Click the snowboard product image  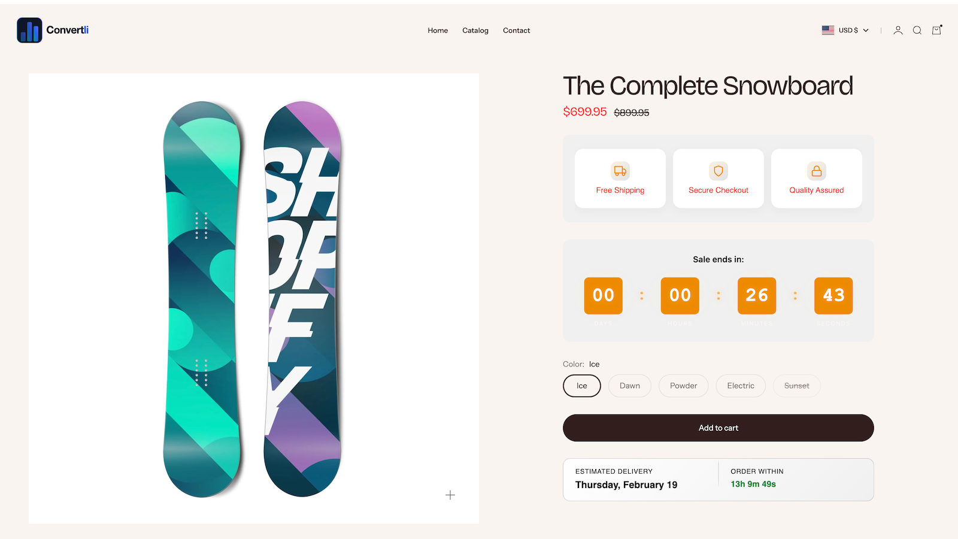coord(254,299)
